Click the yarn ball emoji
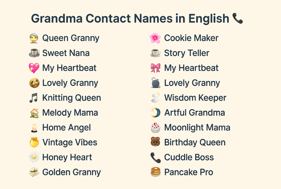Screen dimensions: 281x189 click(x=156, y=83)
